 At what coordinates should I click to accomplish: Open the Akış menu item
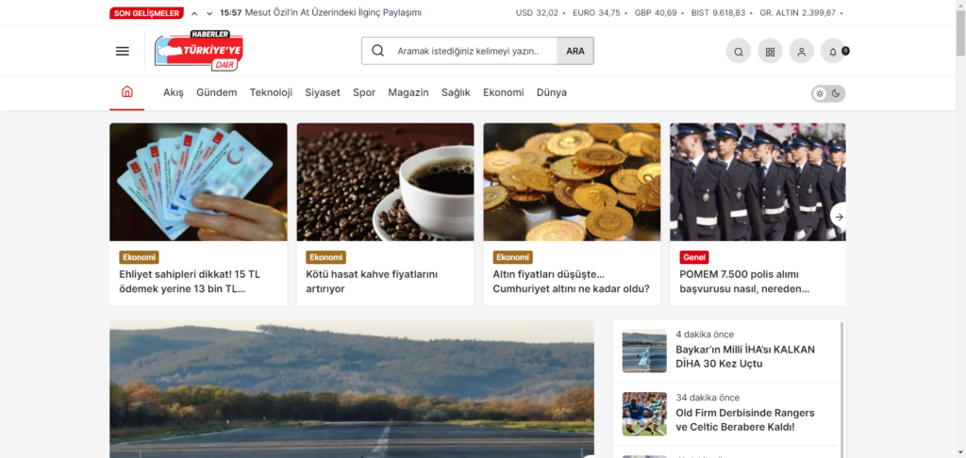point(174,92)
